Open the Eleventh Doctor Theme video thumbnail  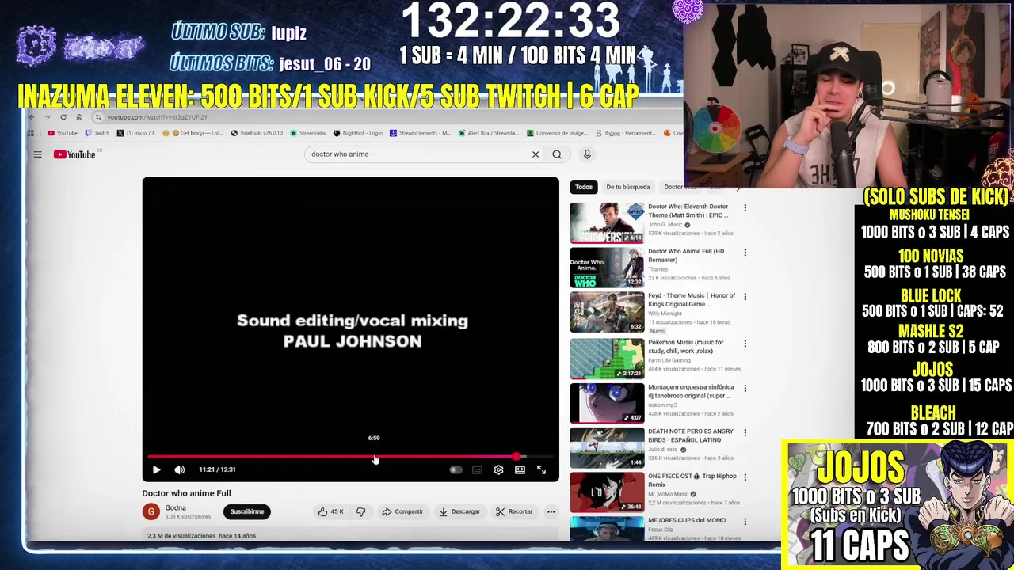click(607, 222)
